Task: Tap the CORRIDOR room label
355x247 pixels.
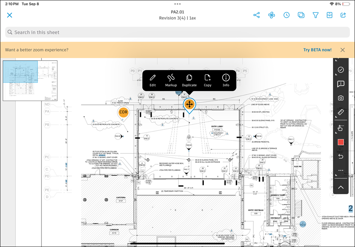Action: tap(114, 230)
